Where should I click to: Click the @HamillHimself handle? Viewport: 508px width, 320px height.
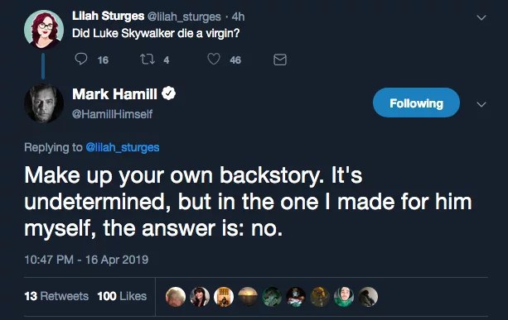tap(112, 114)
